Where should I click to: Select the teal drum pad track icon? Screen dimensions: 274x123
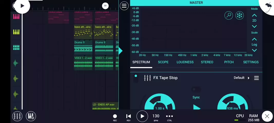pos(16,47)
